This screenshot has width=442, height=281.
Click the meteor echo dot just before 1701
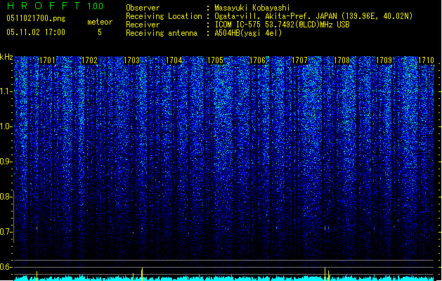point(37,228)
